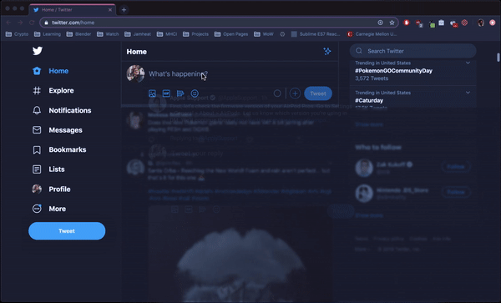The image size is (501, 303).
Task: Open Carnegie Mellon U bookmark
Action: (x=372, y=34)
